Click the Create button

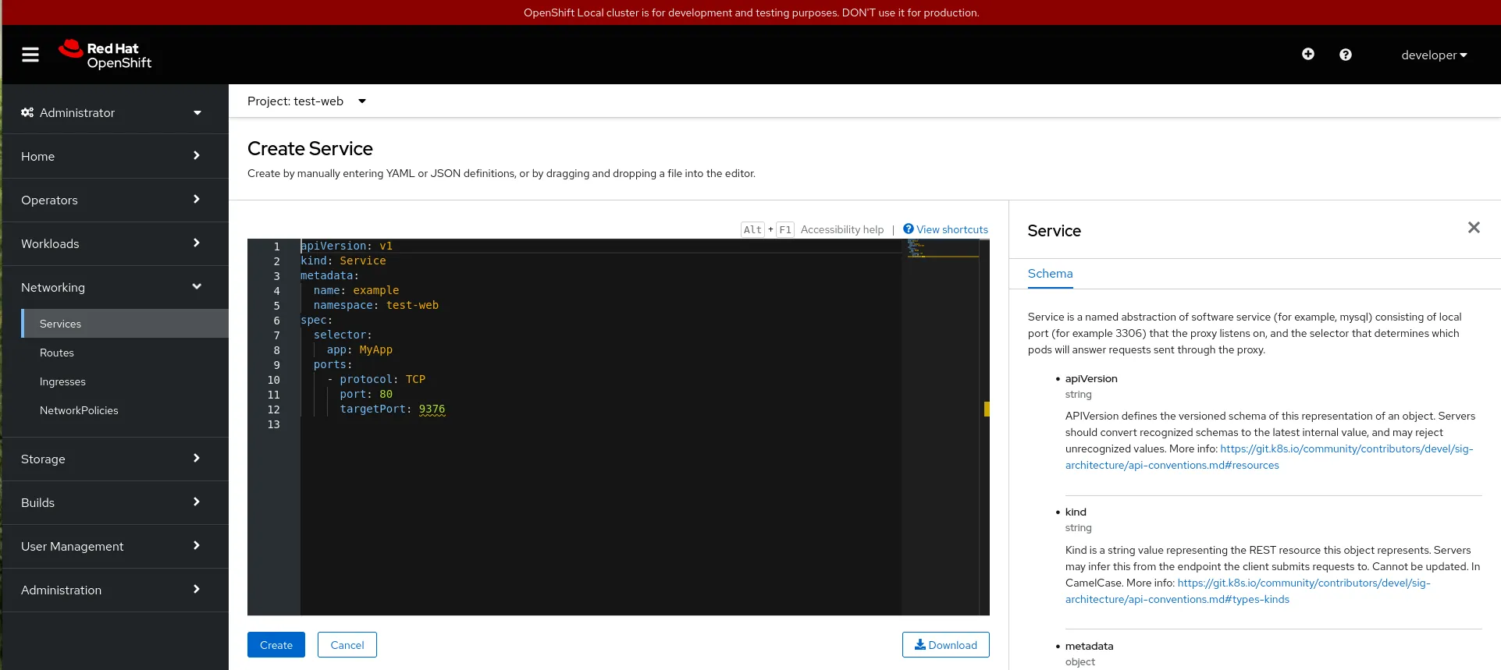pos(276,645)
